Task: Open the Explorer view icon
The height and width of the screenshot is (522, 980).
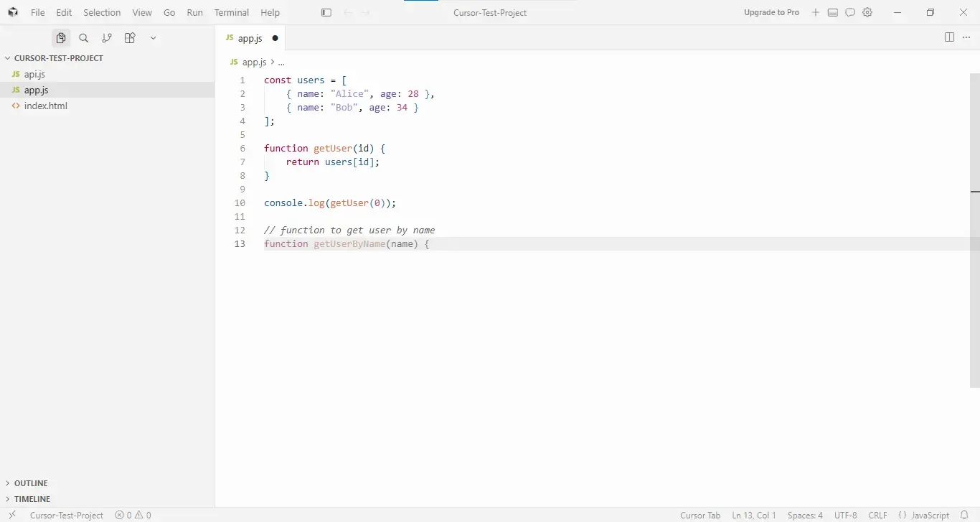Action: [x=61, y=38]
